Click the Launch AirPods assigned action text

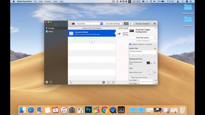point(125,34)
